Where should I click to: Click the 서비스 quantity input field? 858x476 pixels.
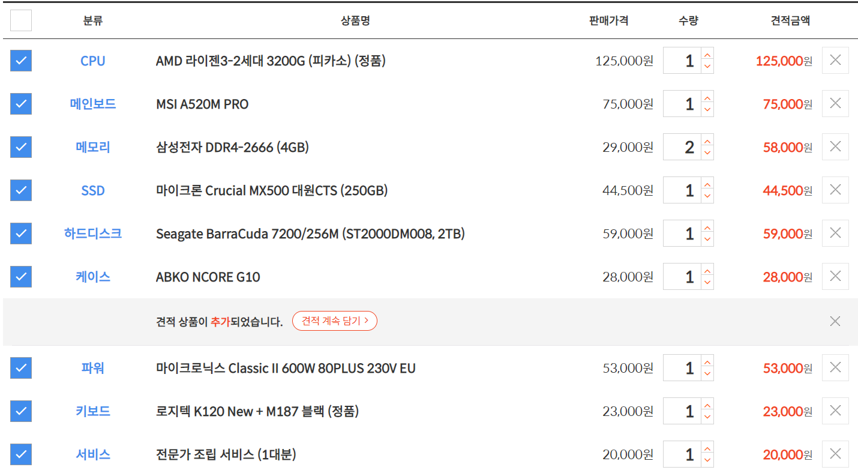[x=682, y=454]
